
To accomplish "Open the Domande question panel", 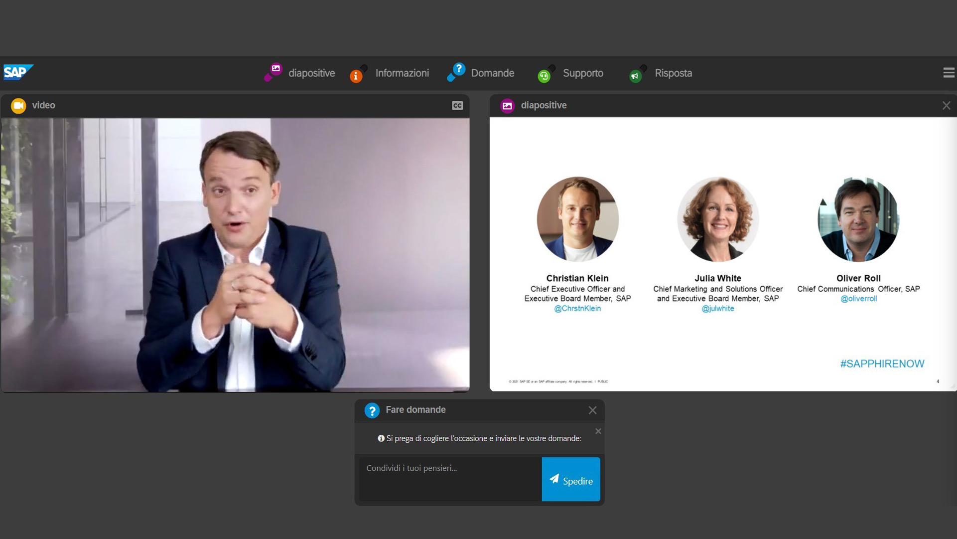I will (x=481, y=73).
